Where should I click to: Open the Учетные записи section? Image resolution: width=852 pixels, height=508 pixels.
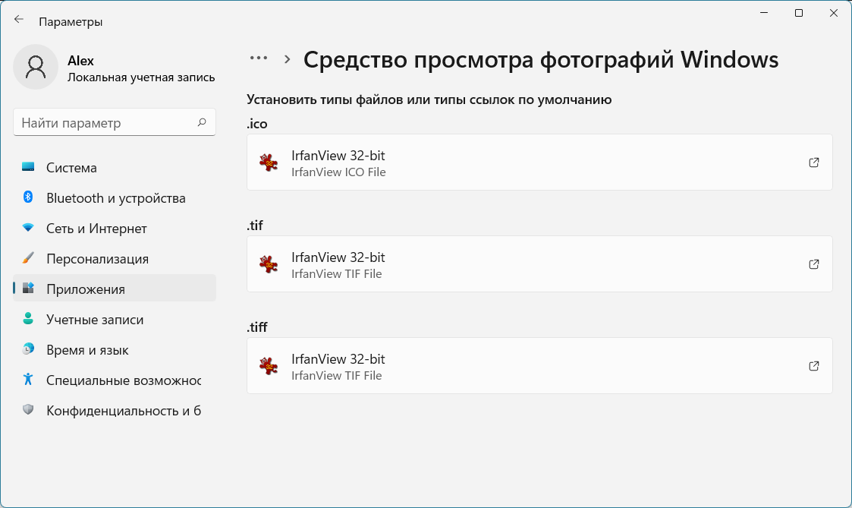115,319
